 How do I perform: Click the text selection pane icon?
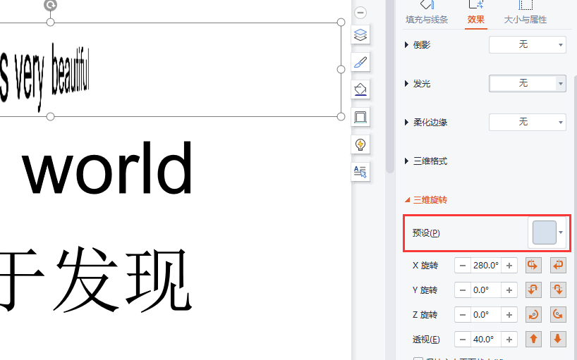pos(360,172)
